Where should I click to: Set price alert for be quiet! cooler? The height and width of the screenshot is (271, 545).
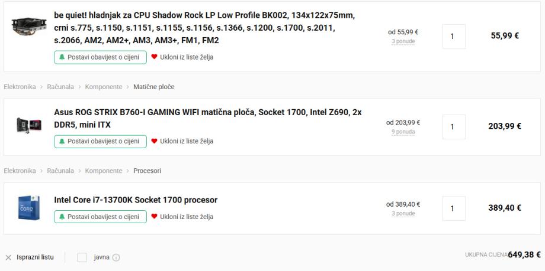coord(100,57)
